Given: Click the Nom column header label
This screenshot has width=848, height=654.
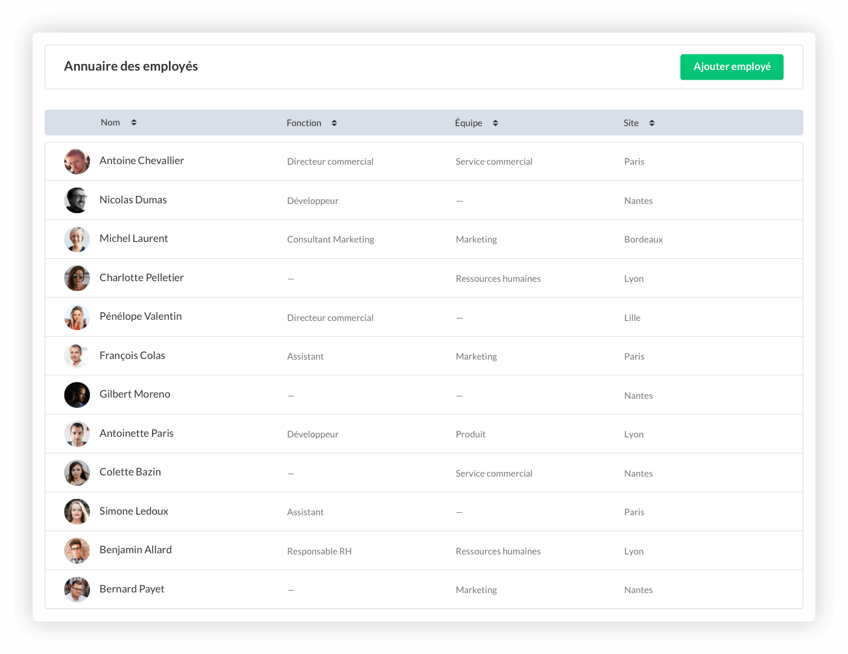Looking at the screenshot, I should [x=110, y=122].
